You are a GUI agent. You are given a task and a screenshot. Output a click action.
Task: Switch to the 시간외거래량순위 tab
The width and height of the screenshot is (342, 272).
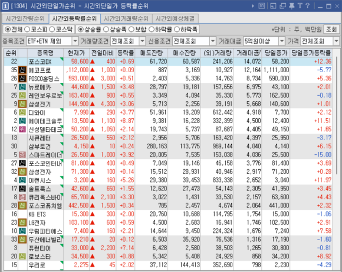point(126,19)
